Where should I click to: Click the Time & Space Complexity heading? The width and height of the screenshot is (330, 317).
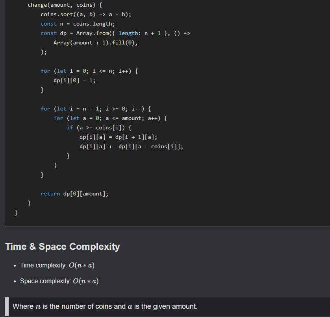[x=62, y=247]
